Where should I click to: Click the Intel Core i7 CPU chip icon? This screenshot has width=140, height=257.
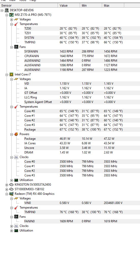(11, 74)
